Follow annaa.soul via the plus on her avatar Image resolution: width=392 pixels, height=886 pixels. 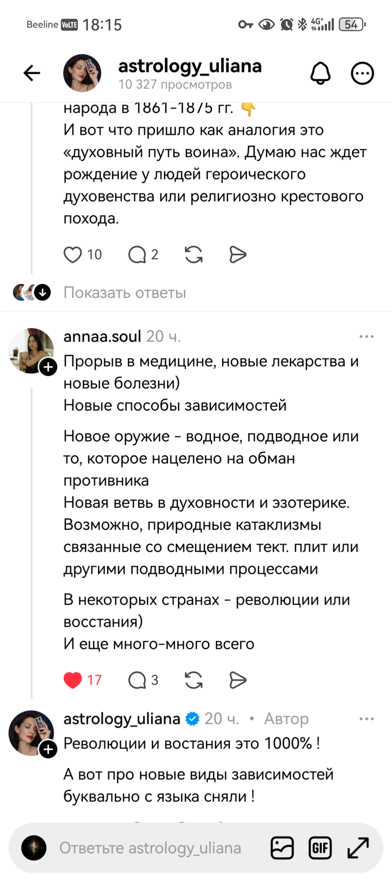click(48, 368)
